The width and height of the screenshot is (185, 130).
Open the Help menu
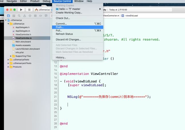click(x=89, y=1)
